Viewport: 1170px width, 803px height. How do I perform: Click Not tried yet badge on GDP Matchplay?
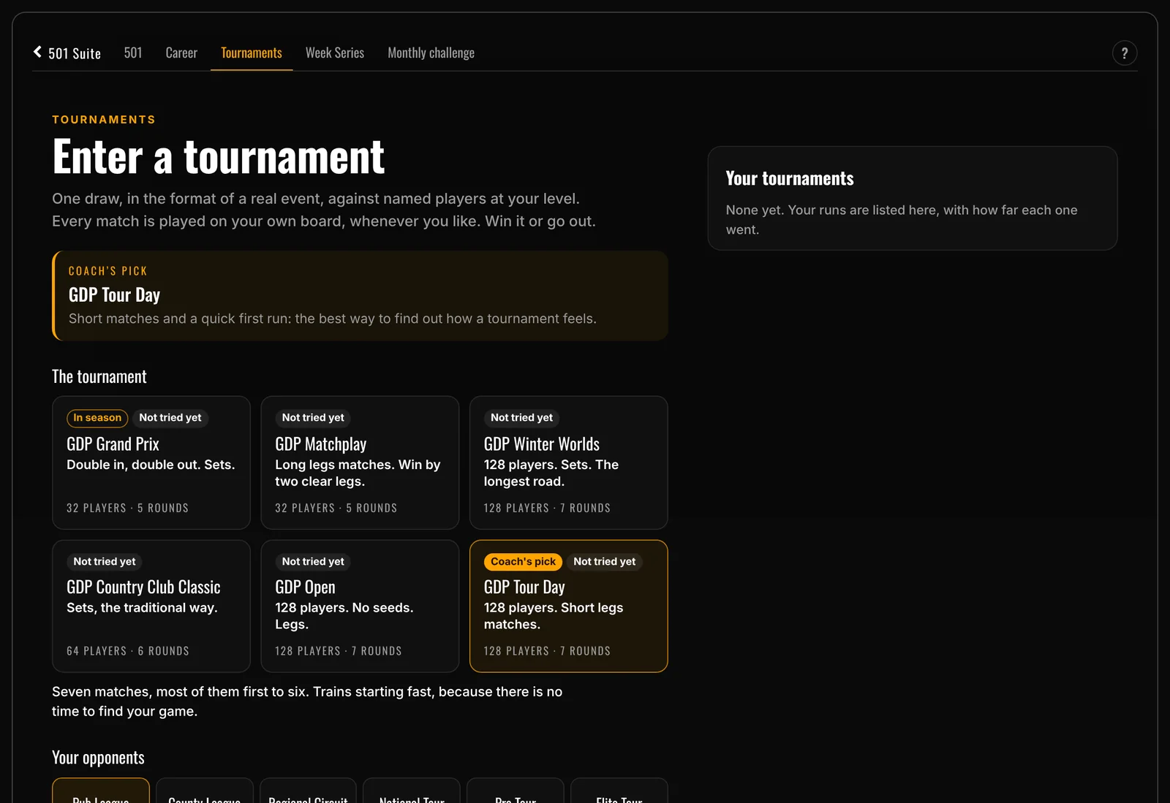pyautogui.click(x=313, y=418)
